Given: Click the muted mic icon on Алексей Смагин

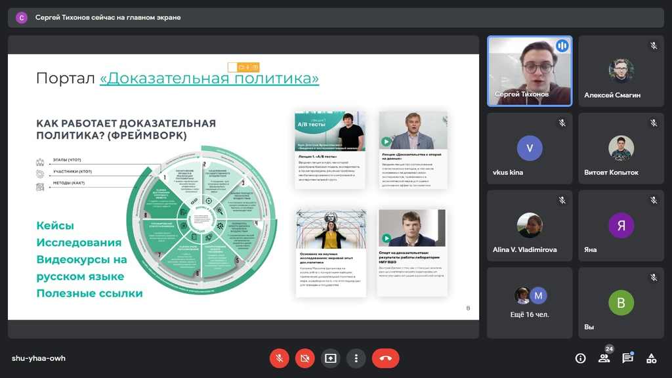Looking at the screenshot, I should click(x=654, y=46).
